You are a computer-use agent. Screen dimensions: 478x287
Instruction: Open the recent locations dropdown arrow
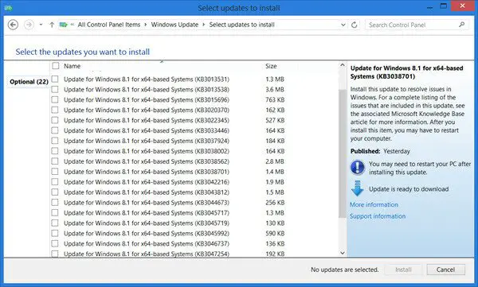tap(41, 25)
